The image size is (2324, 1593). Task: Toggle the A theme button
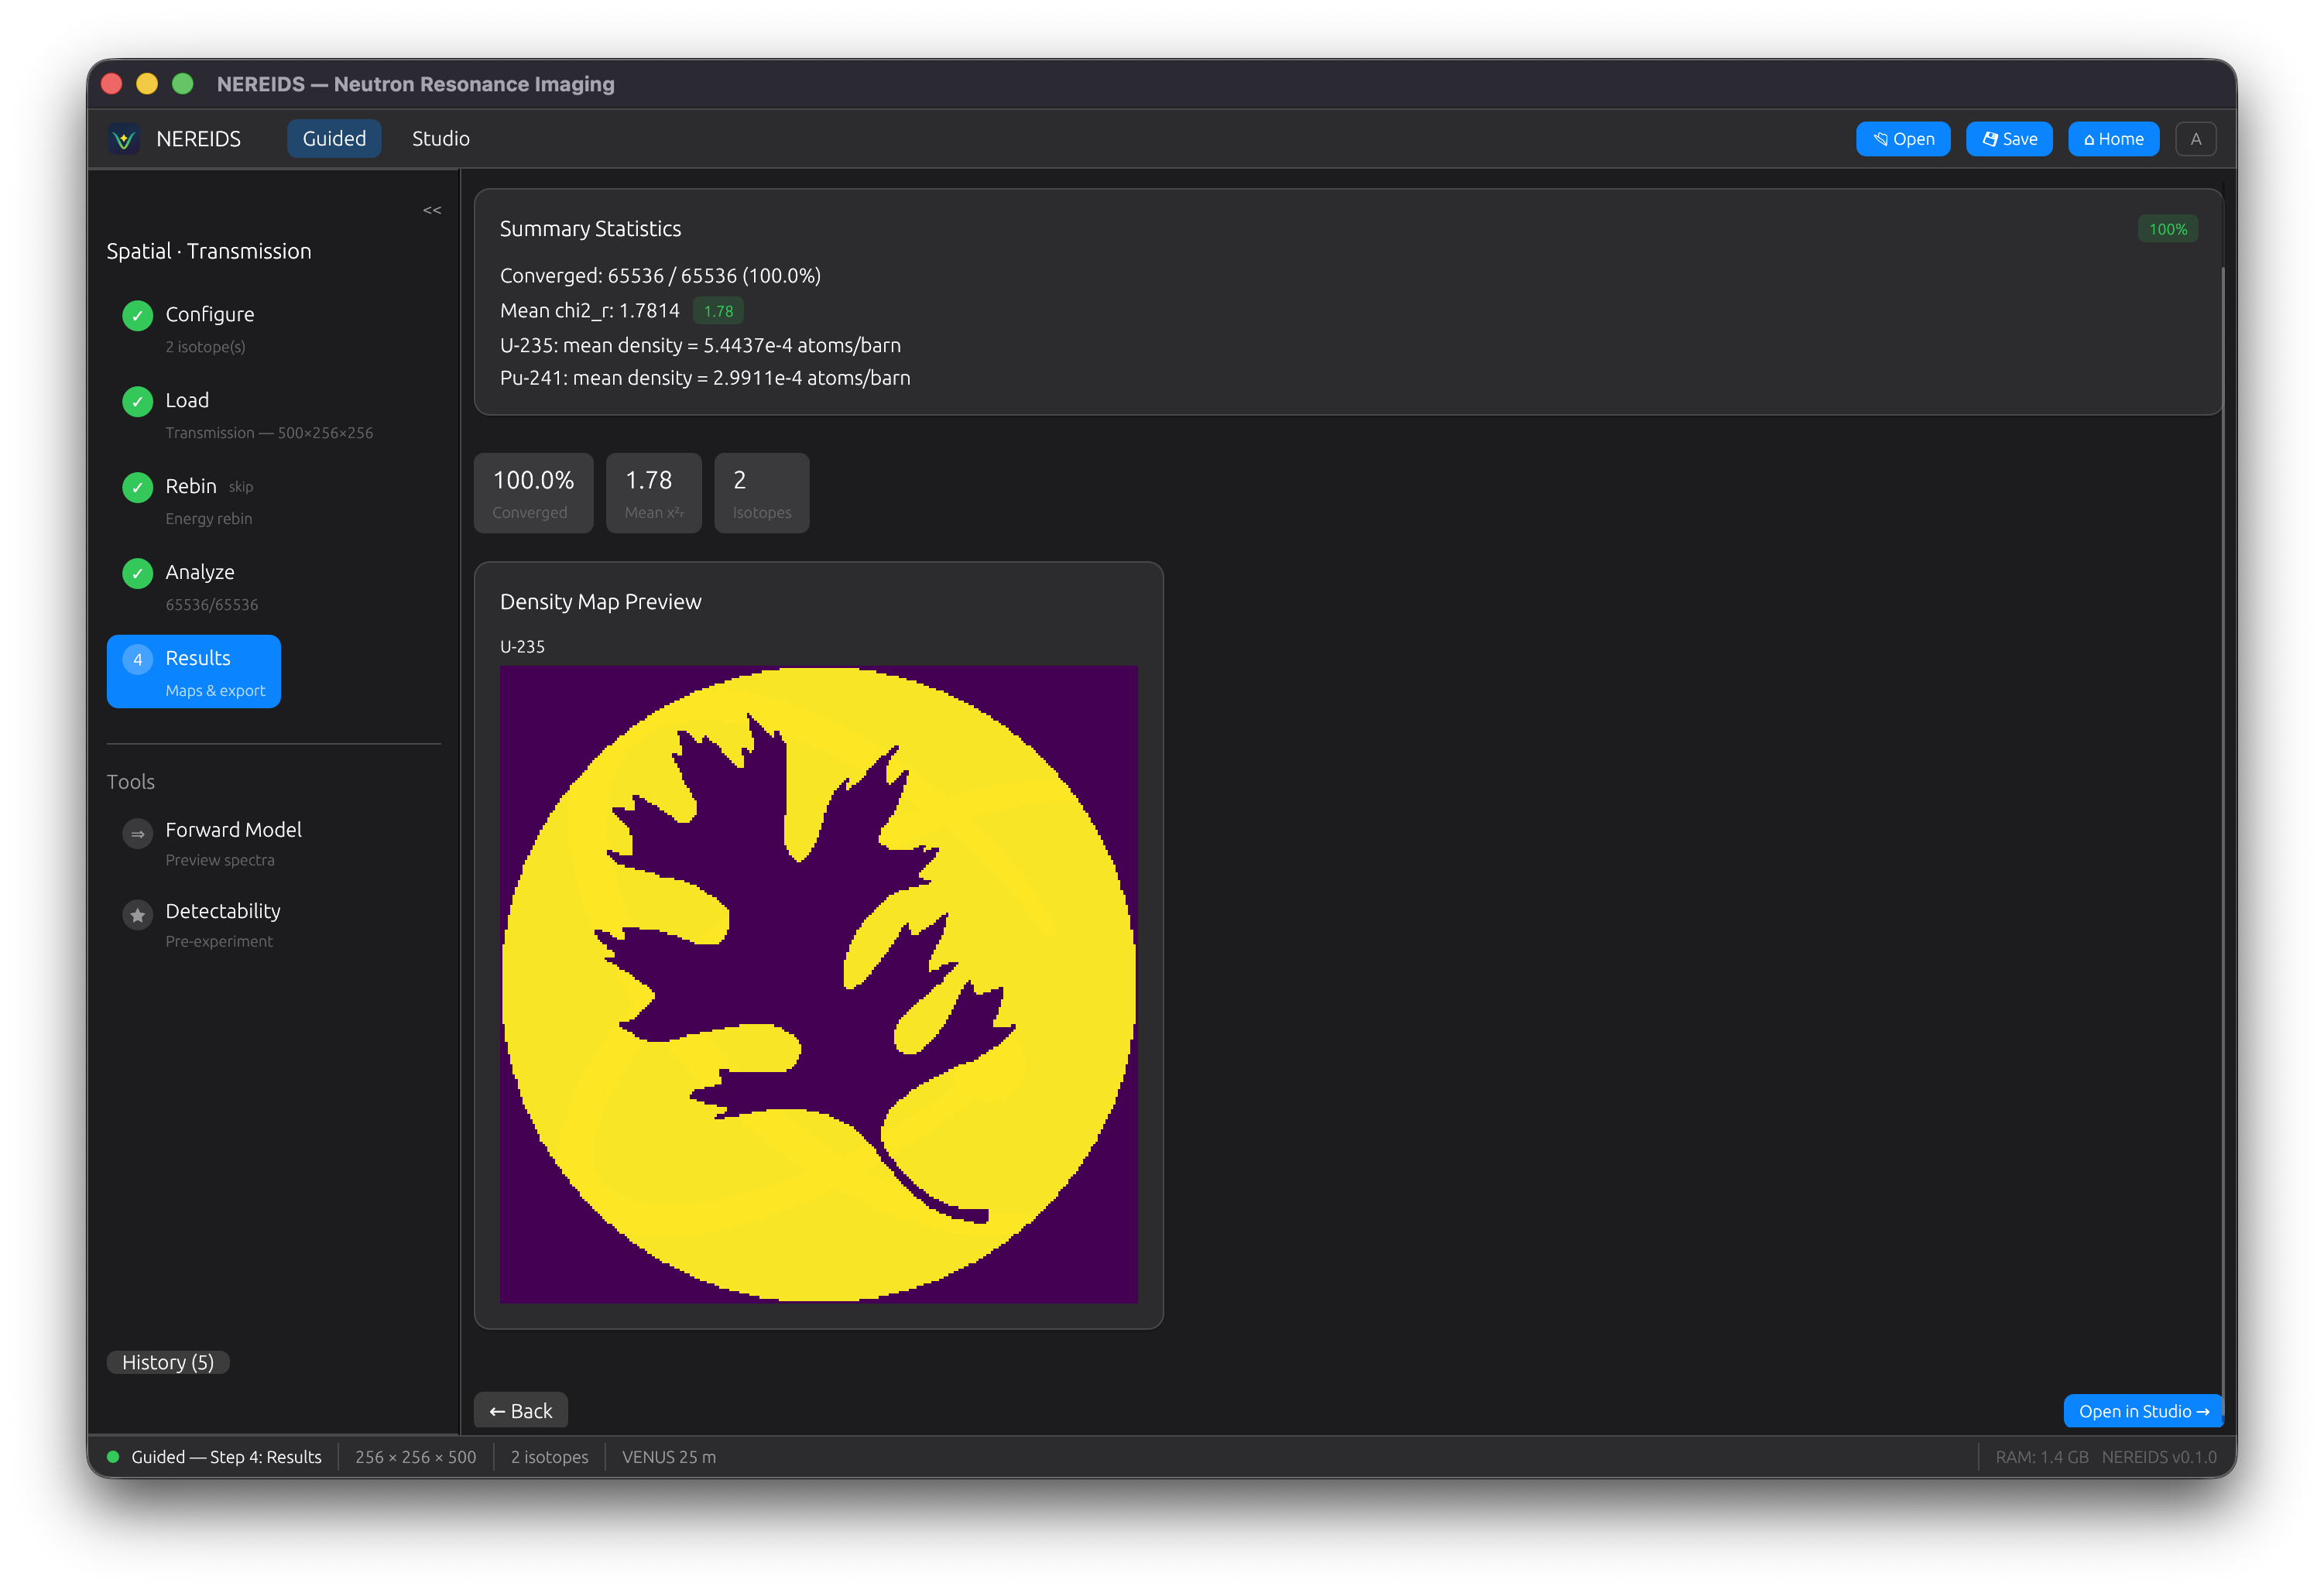pyautogui.click(x=2195, y=139)
